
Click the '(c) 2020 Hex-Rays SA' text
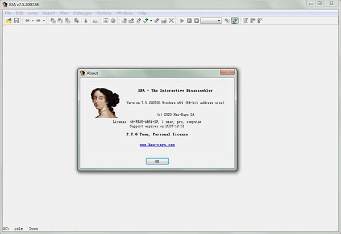tap(176, 114)
